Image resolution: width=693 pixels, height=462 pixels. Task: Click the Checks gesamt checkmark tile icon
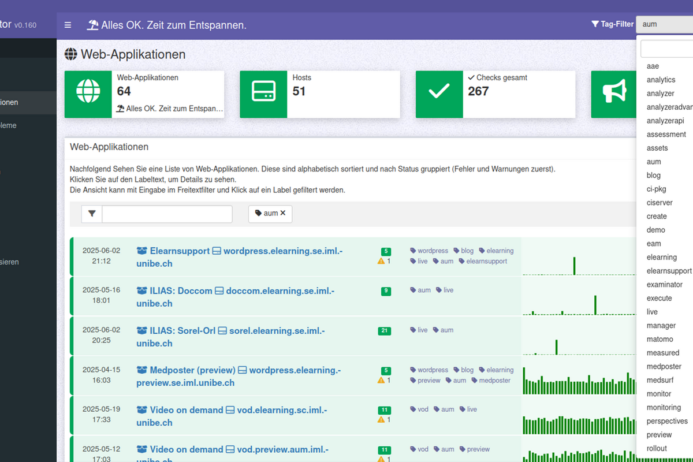click(439, 94)
